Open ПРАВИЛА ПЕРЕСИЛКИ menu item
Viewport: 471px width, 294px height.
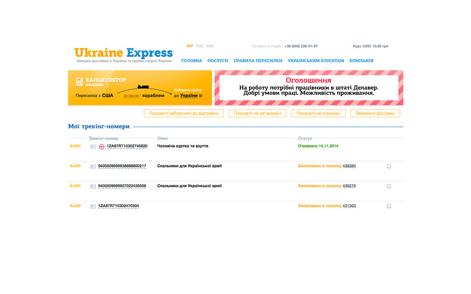pos(258,61)
